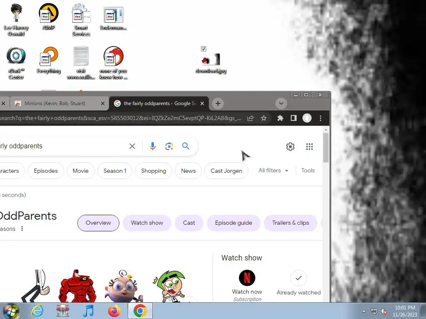Filter results by Season 1
426x319 pixels.
coord(115,171)
